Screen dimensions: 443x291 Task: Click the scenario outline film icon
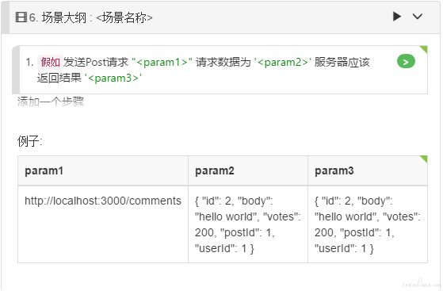click(21, 17)
